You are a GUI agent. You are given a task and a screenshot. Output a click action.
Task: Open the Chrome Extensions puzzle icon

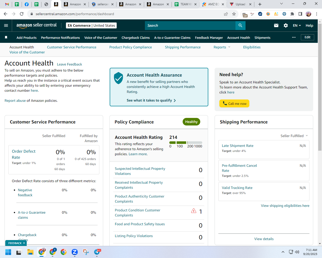pyautogui.click(x=292, y=14)
